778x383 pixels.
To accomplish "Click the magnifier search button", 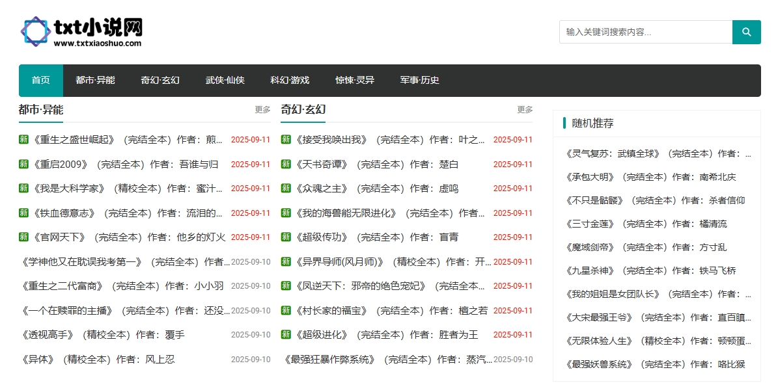I will 746,32.
